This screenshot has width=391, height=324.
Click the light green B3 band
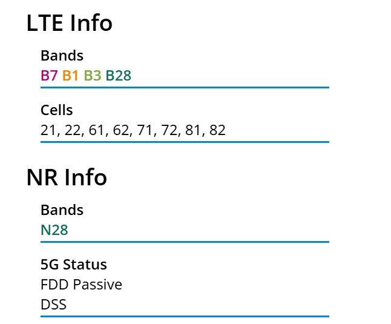93,76
